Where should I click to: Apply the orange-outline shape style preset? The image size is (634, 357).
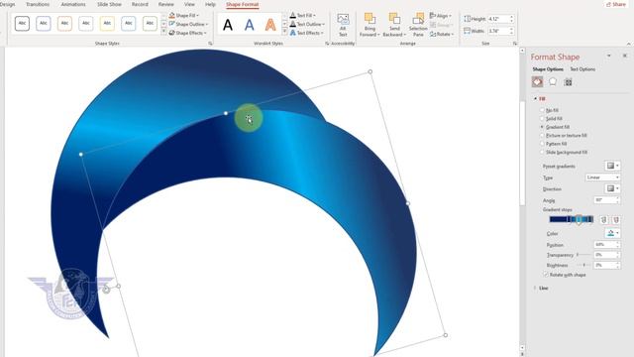click(x=64, y=24)
